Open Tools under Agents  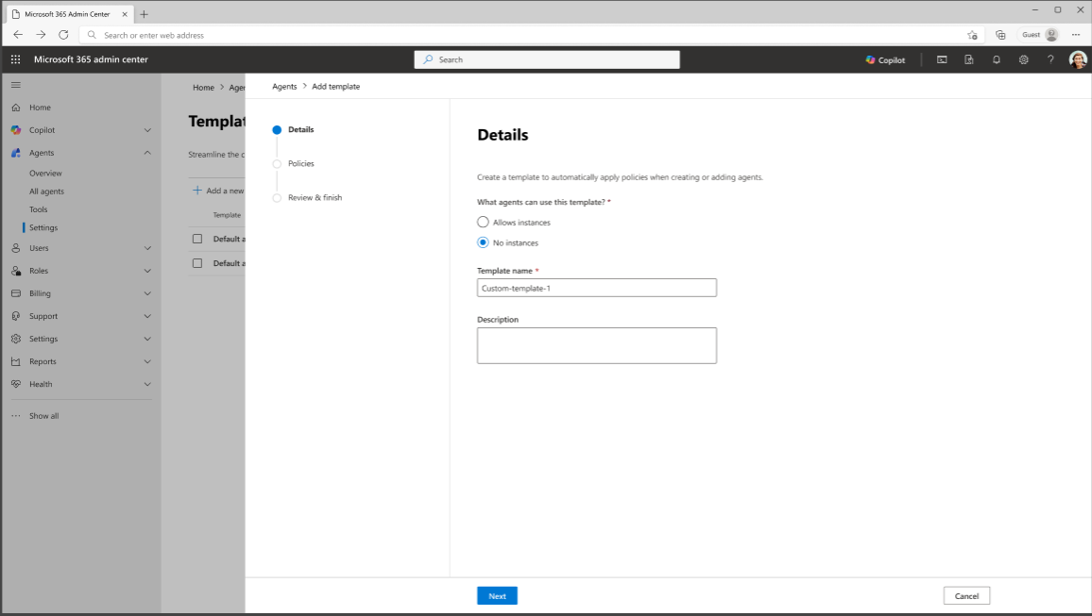tap(39, 209)
